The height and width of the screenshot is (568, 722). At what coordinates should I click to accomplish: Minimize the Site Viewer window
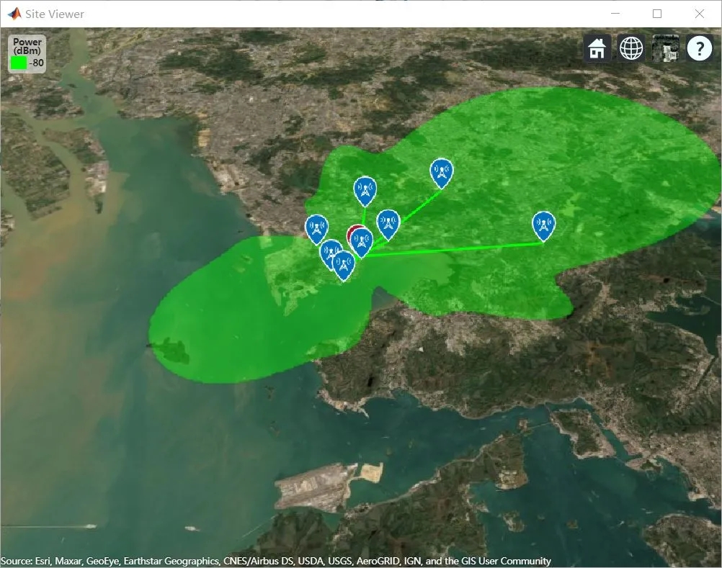coord(615,14)
